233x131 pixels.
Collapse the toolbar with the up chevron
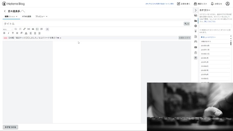pyautogui.click(x=47, y=29)
